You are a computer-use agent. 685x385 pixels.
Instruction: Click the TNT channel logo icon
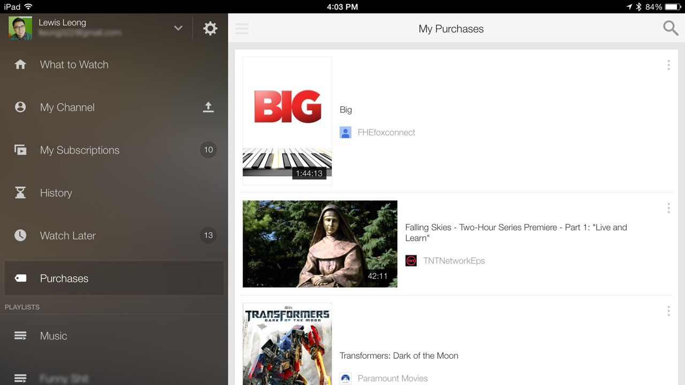pyautogui.click(x=411, y=261)
